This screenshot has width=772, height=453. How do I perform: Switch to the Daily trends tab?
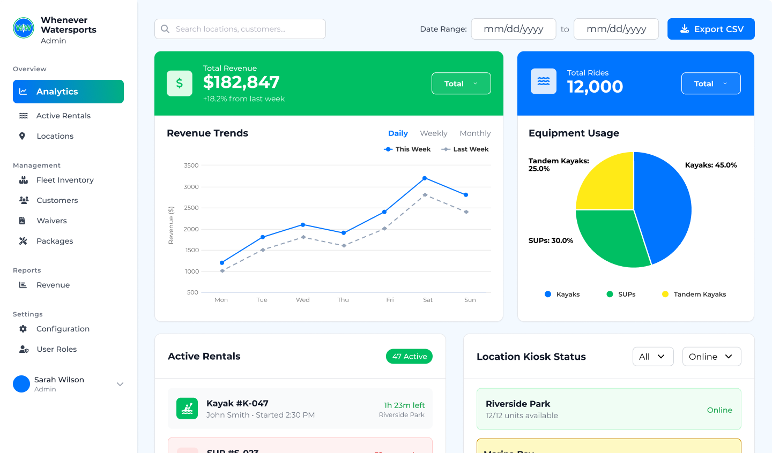click(x=398, y=133)
